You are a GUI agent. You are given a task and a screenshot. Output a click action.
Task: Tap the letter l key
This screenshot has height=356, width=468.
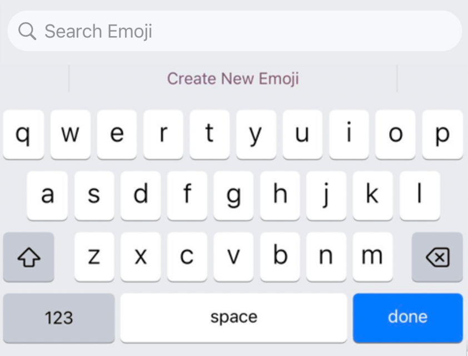click(x=420, y=196)
